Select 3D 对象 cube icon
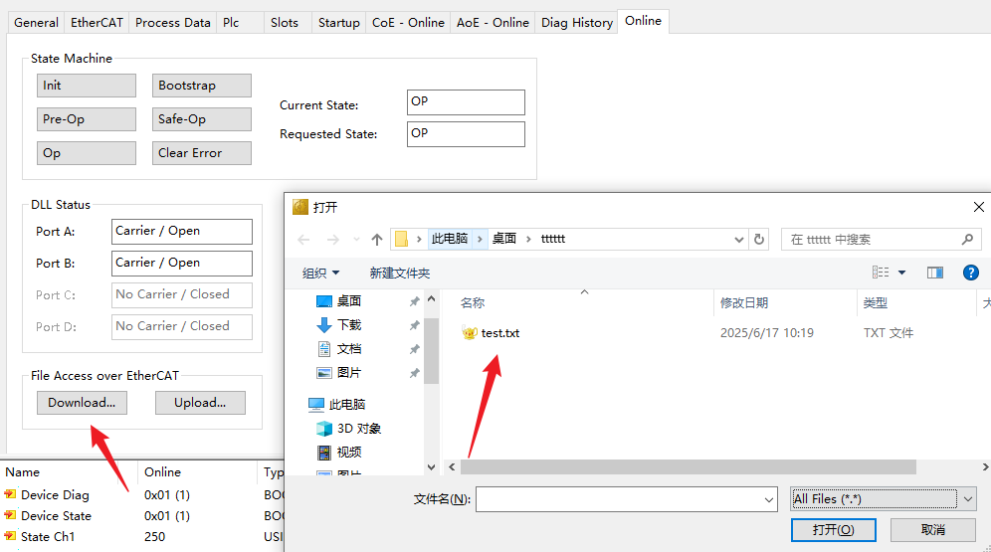The height and width of the screenshot is (552, 991). click(323, 429)
